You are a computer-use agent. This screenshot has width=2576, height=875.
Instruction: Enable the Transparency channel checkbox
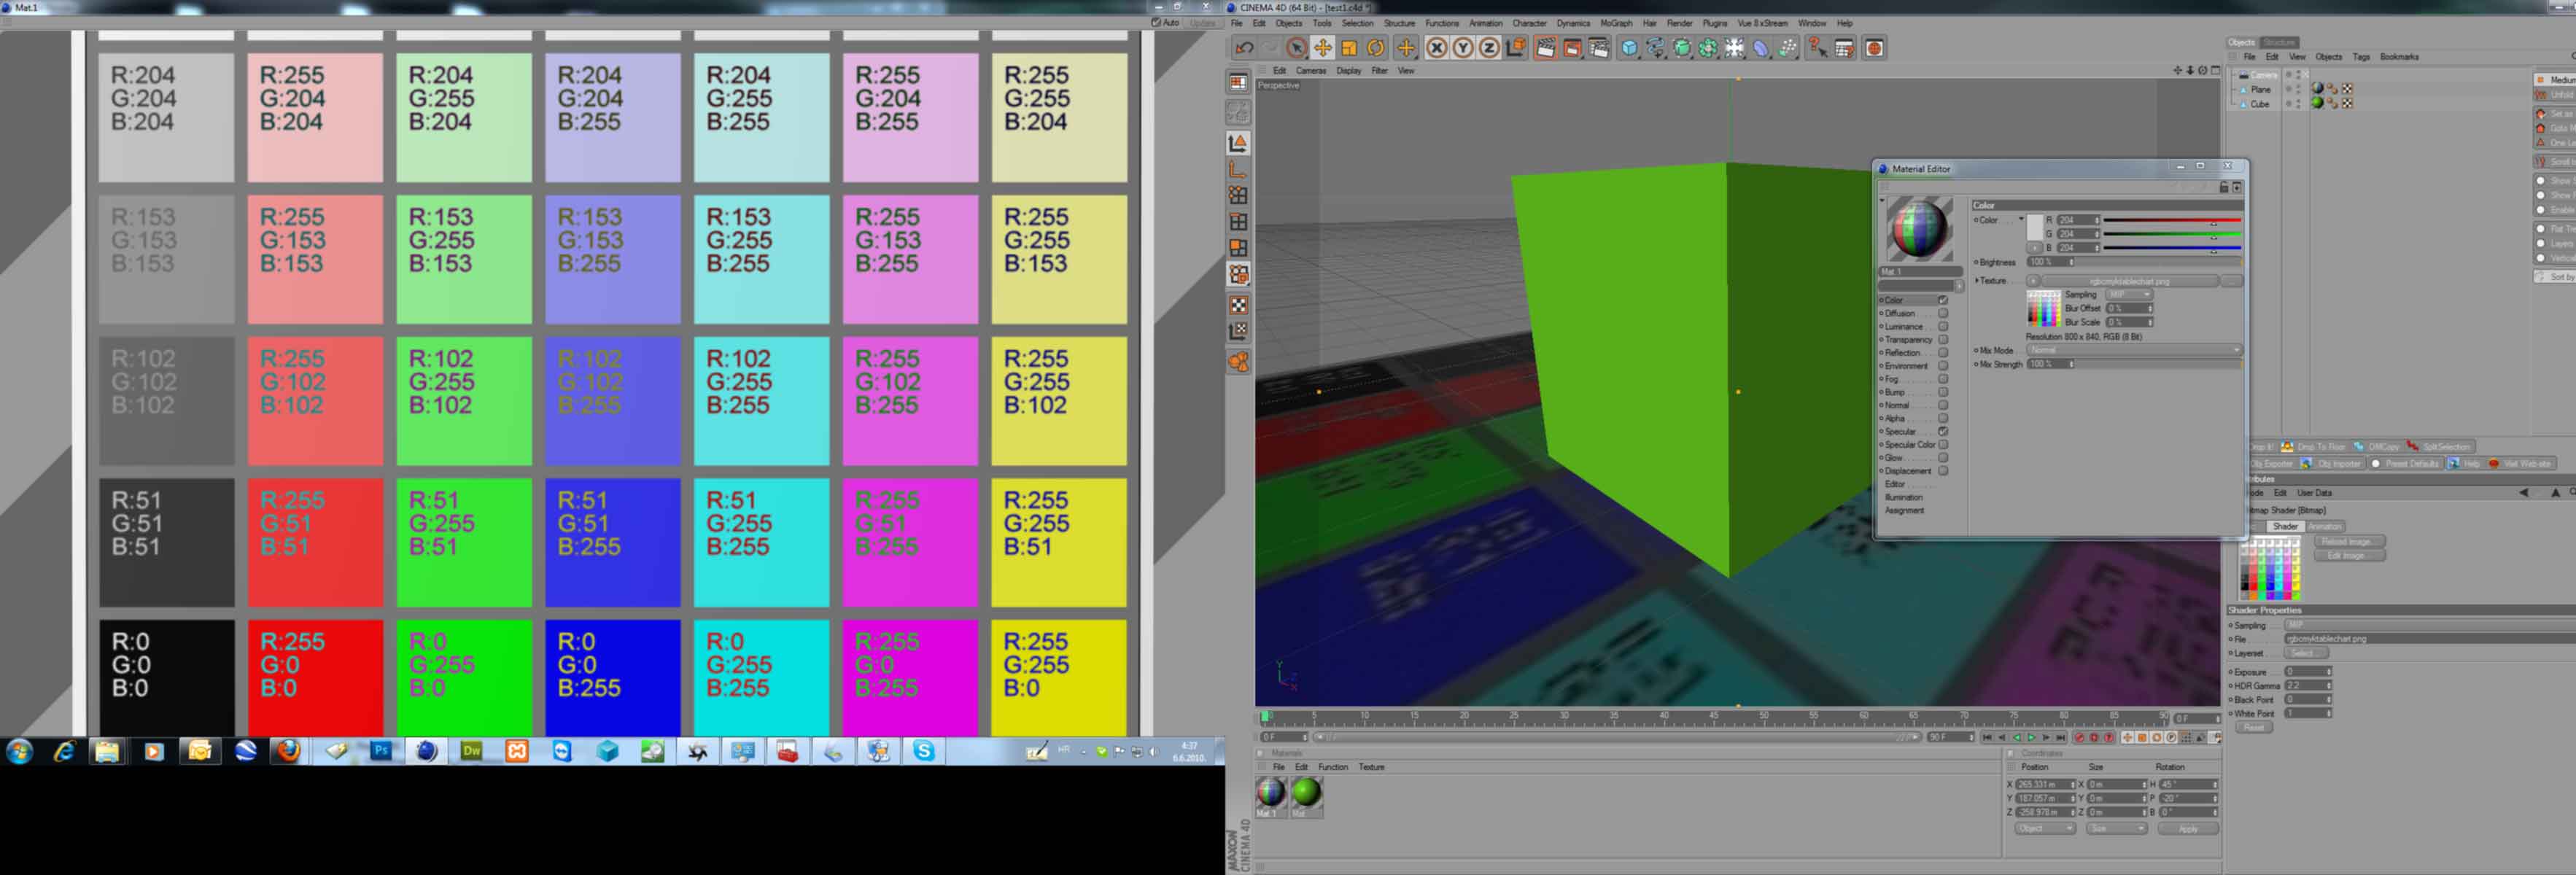click(x=1943, y=340)
